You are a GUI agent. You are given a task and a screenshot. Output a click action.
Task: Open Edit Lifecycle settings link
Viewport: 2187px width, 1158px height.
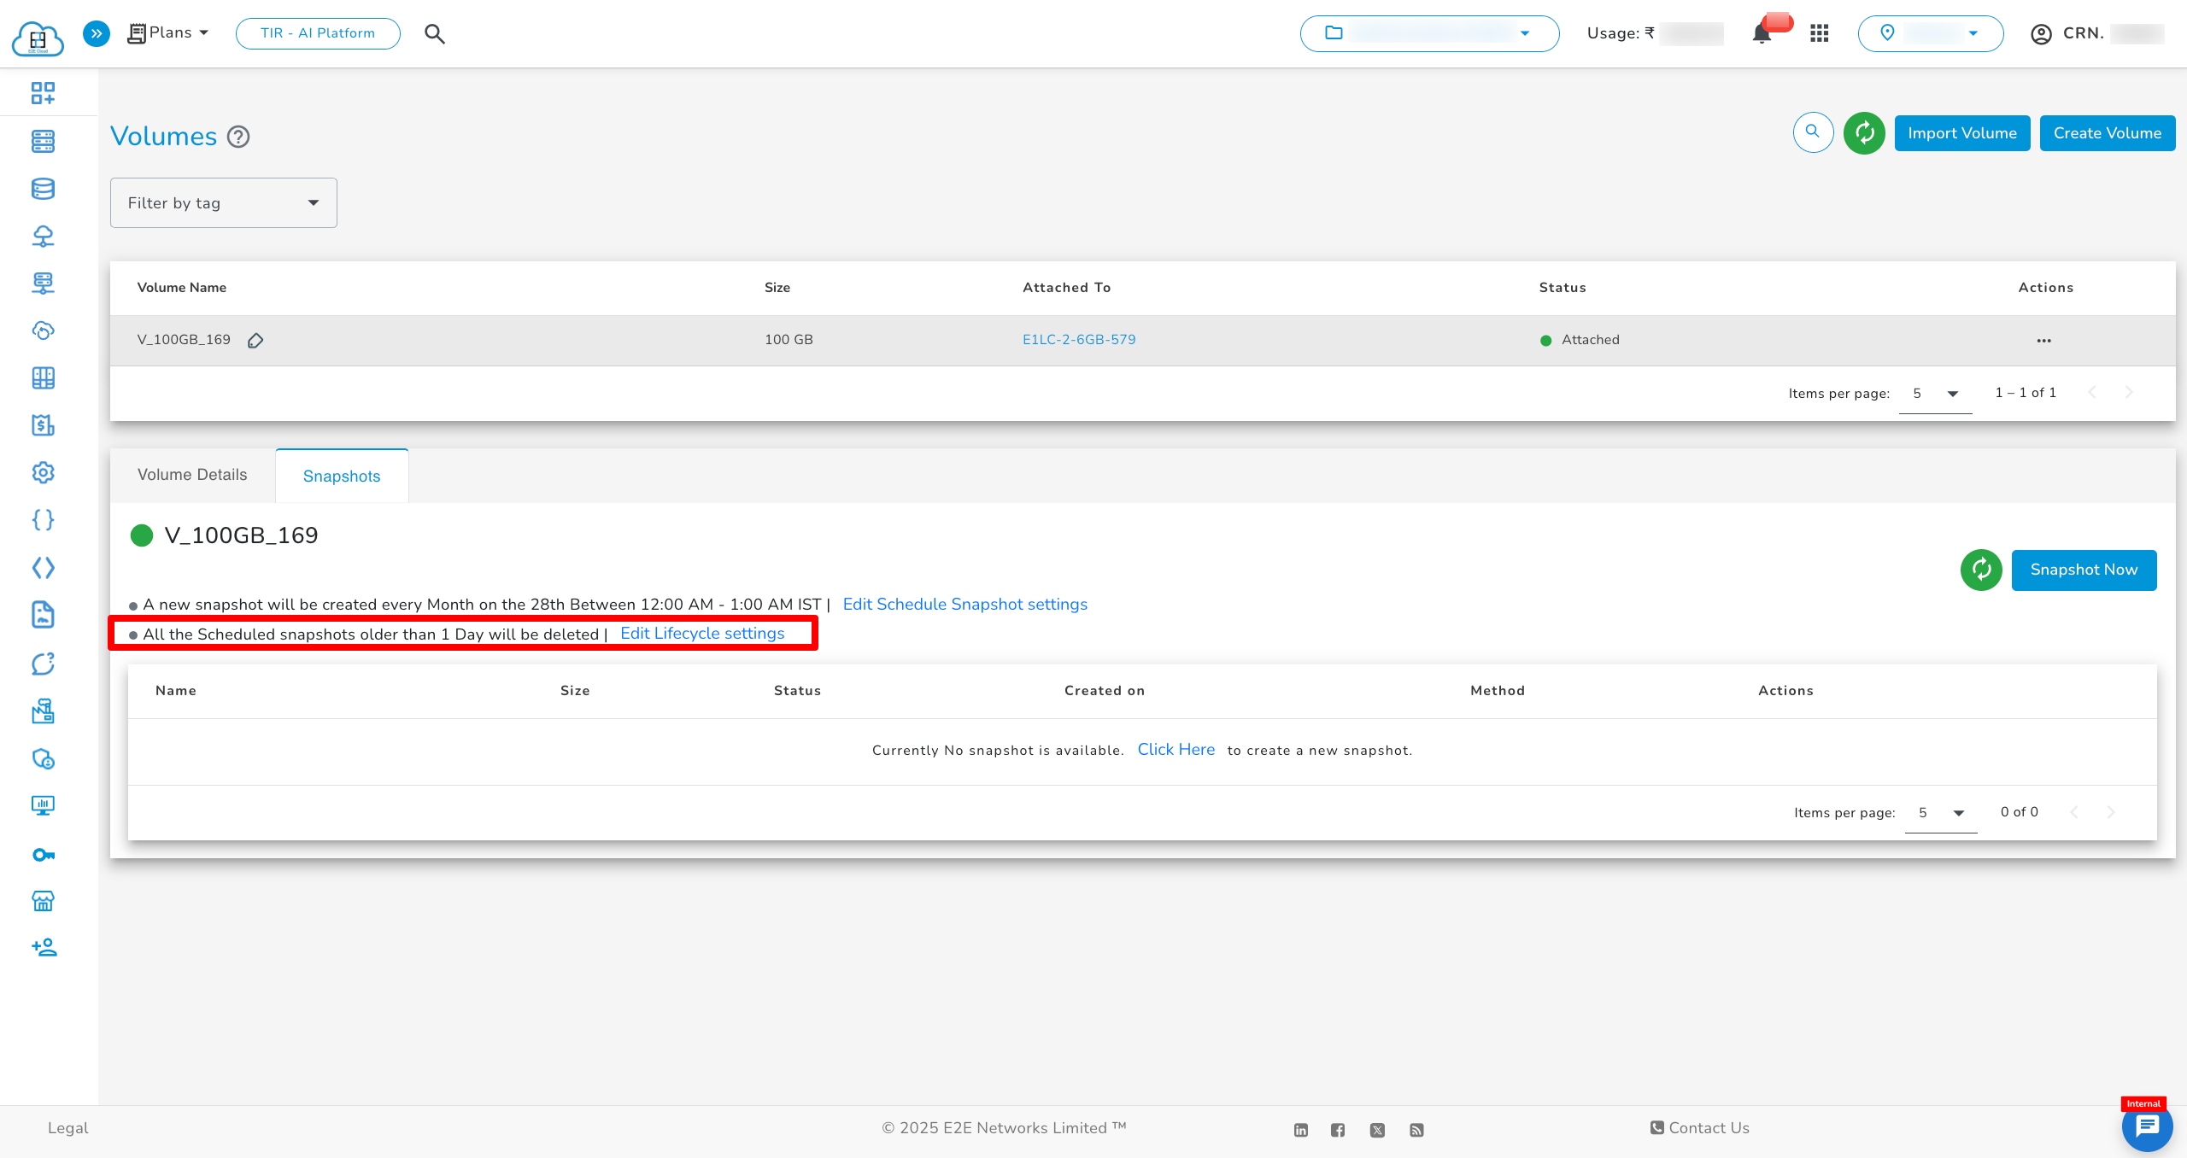(702, 634)
